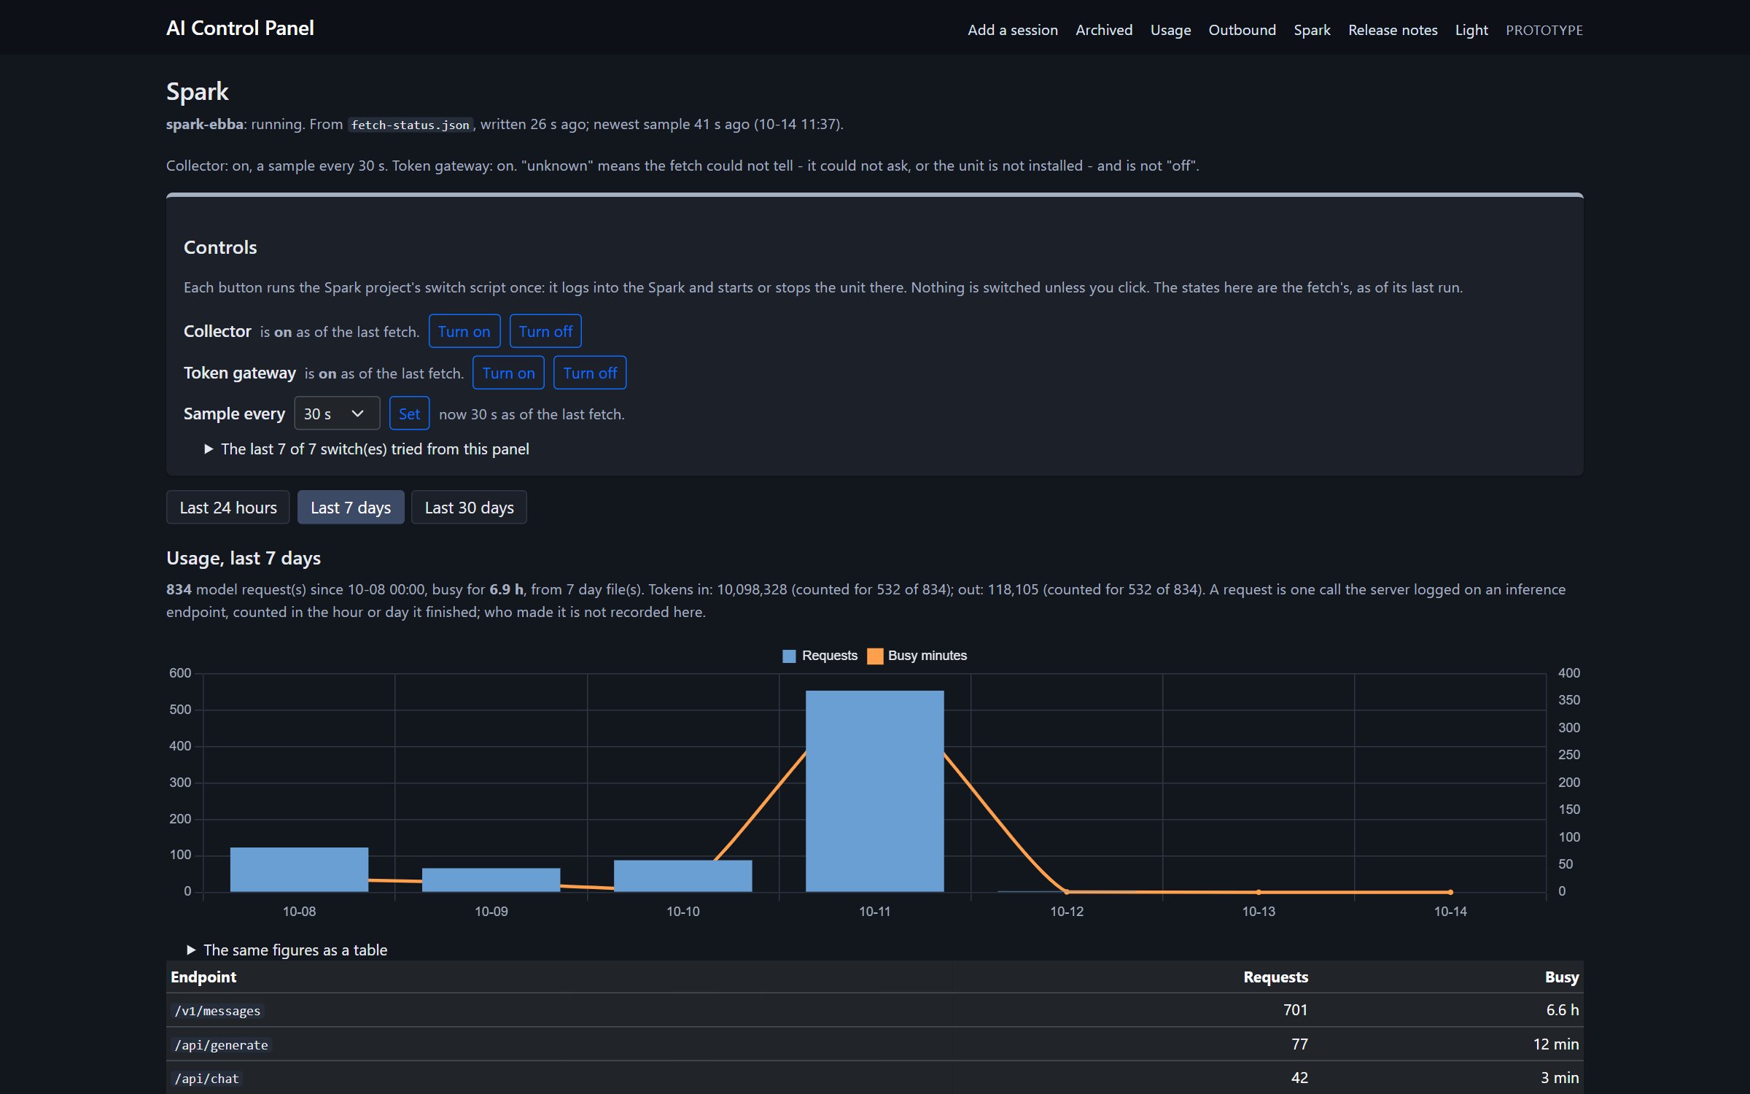1750x1094 pixels.
Task: Click the 3 min busy value
Action: (1559, 1077)
